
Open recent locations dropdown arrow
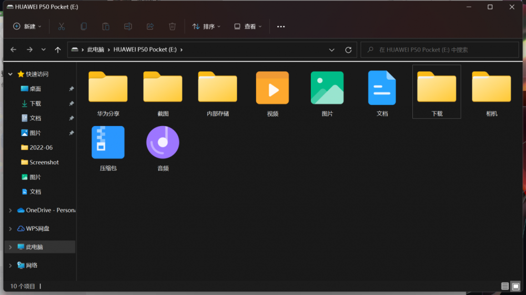coord(43,49)
